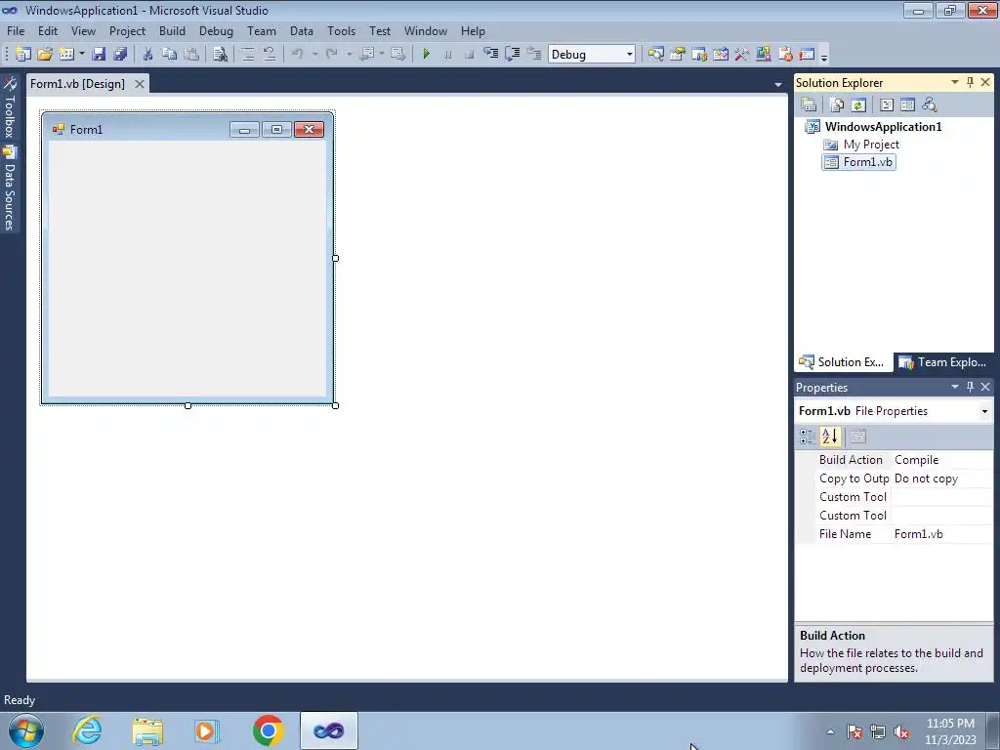This screenshot has width=1000, height=750.
Task: Toggle Alphabetical sort in Properties panel
Action: (x=830, y=437)
